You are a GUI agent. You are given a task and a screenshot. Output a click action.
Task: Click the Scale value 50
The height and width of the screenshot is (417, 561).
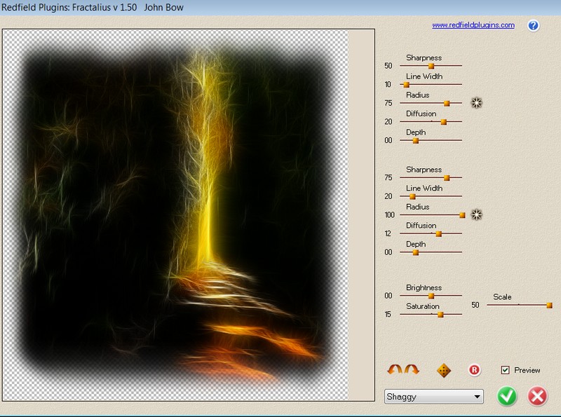(475, 305)
